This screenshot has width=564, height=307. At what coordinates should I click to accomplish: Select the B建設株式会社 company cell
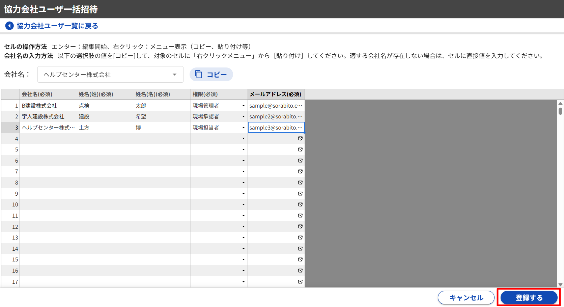coord(48,106)
